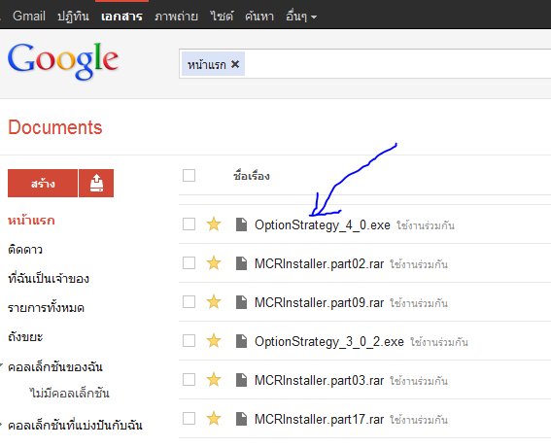Click star icon of MCRInstaller.part03.rar
Image resolution: width=551 pixels, height=448 pixels.
click(214, 380)
